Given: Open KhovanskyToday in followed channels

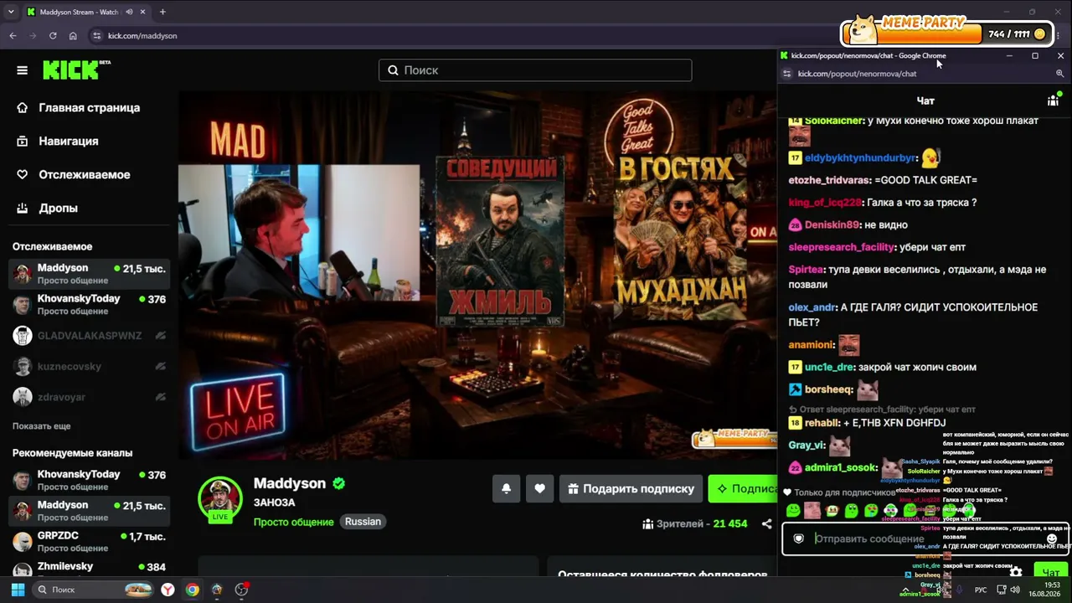Looking at the screenshot, I should click(x=89, y=305).
